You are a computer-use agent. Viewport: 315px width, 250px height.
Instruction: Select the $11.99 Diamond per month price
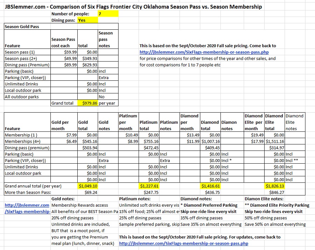[x=190, y=142]
